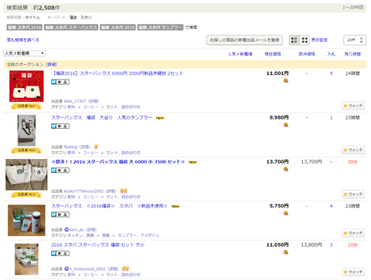Click auction hammer icon under 9,980円

pos(286,125)
